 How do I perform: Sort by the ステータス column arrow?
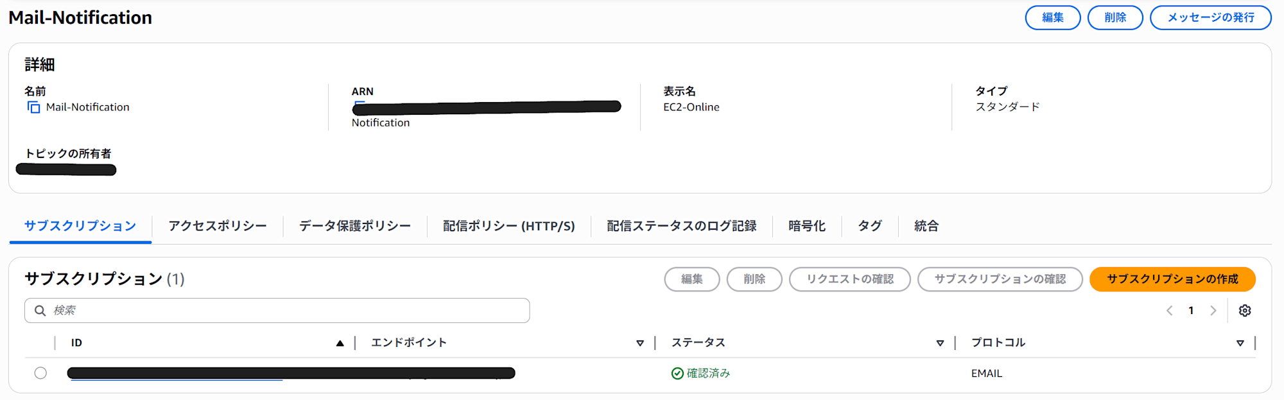[940, 343]
